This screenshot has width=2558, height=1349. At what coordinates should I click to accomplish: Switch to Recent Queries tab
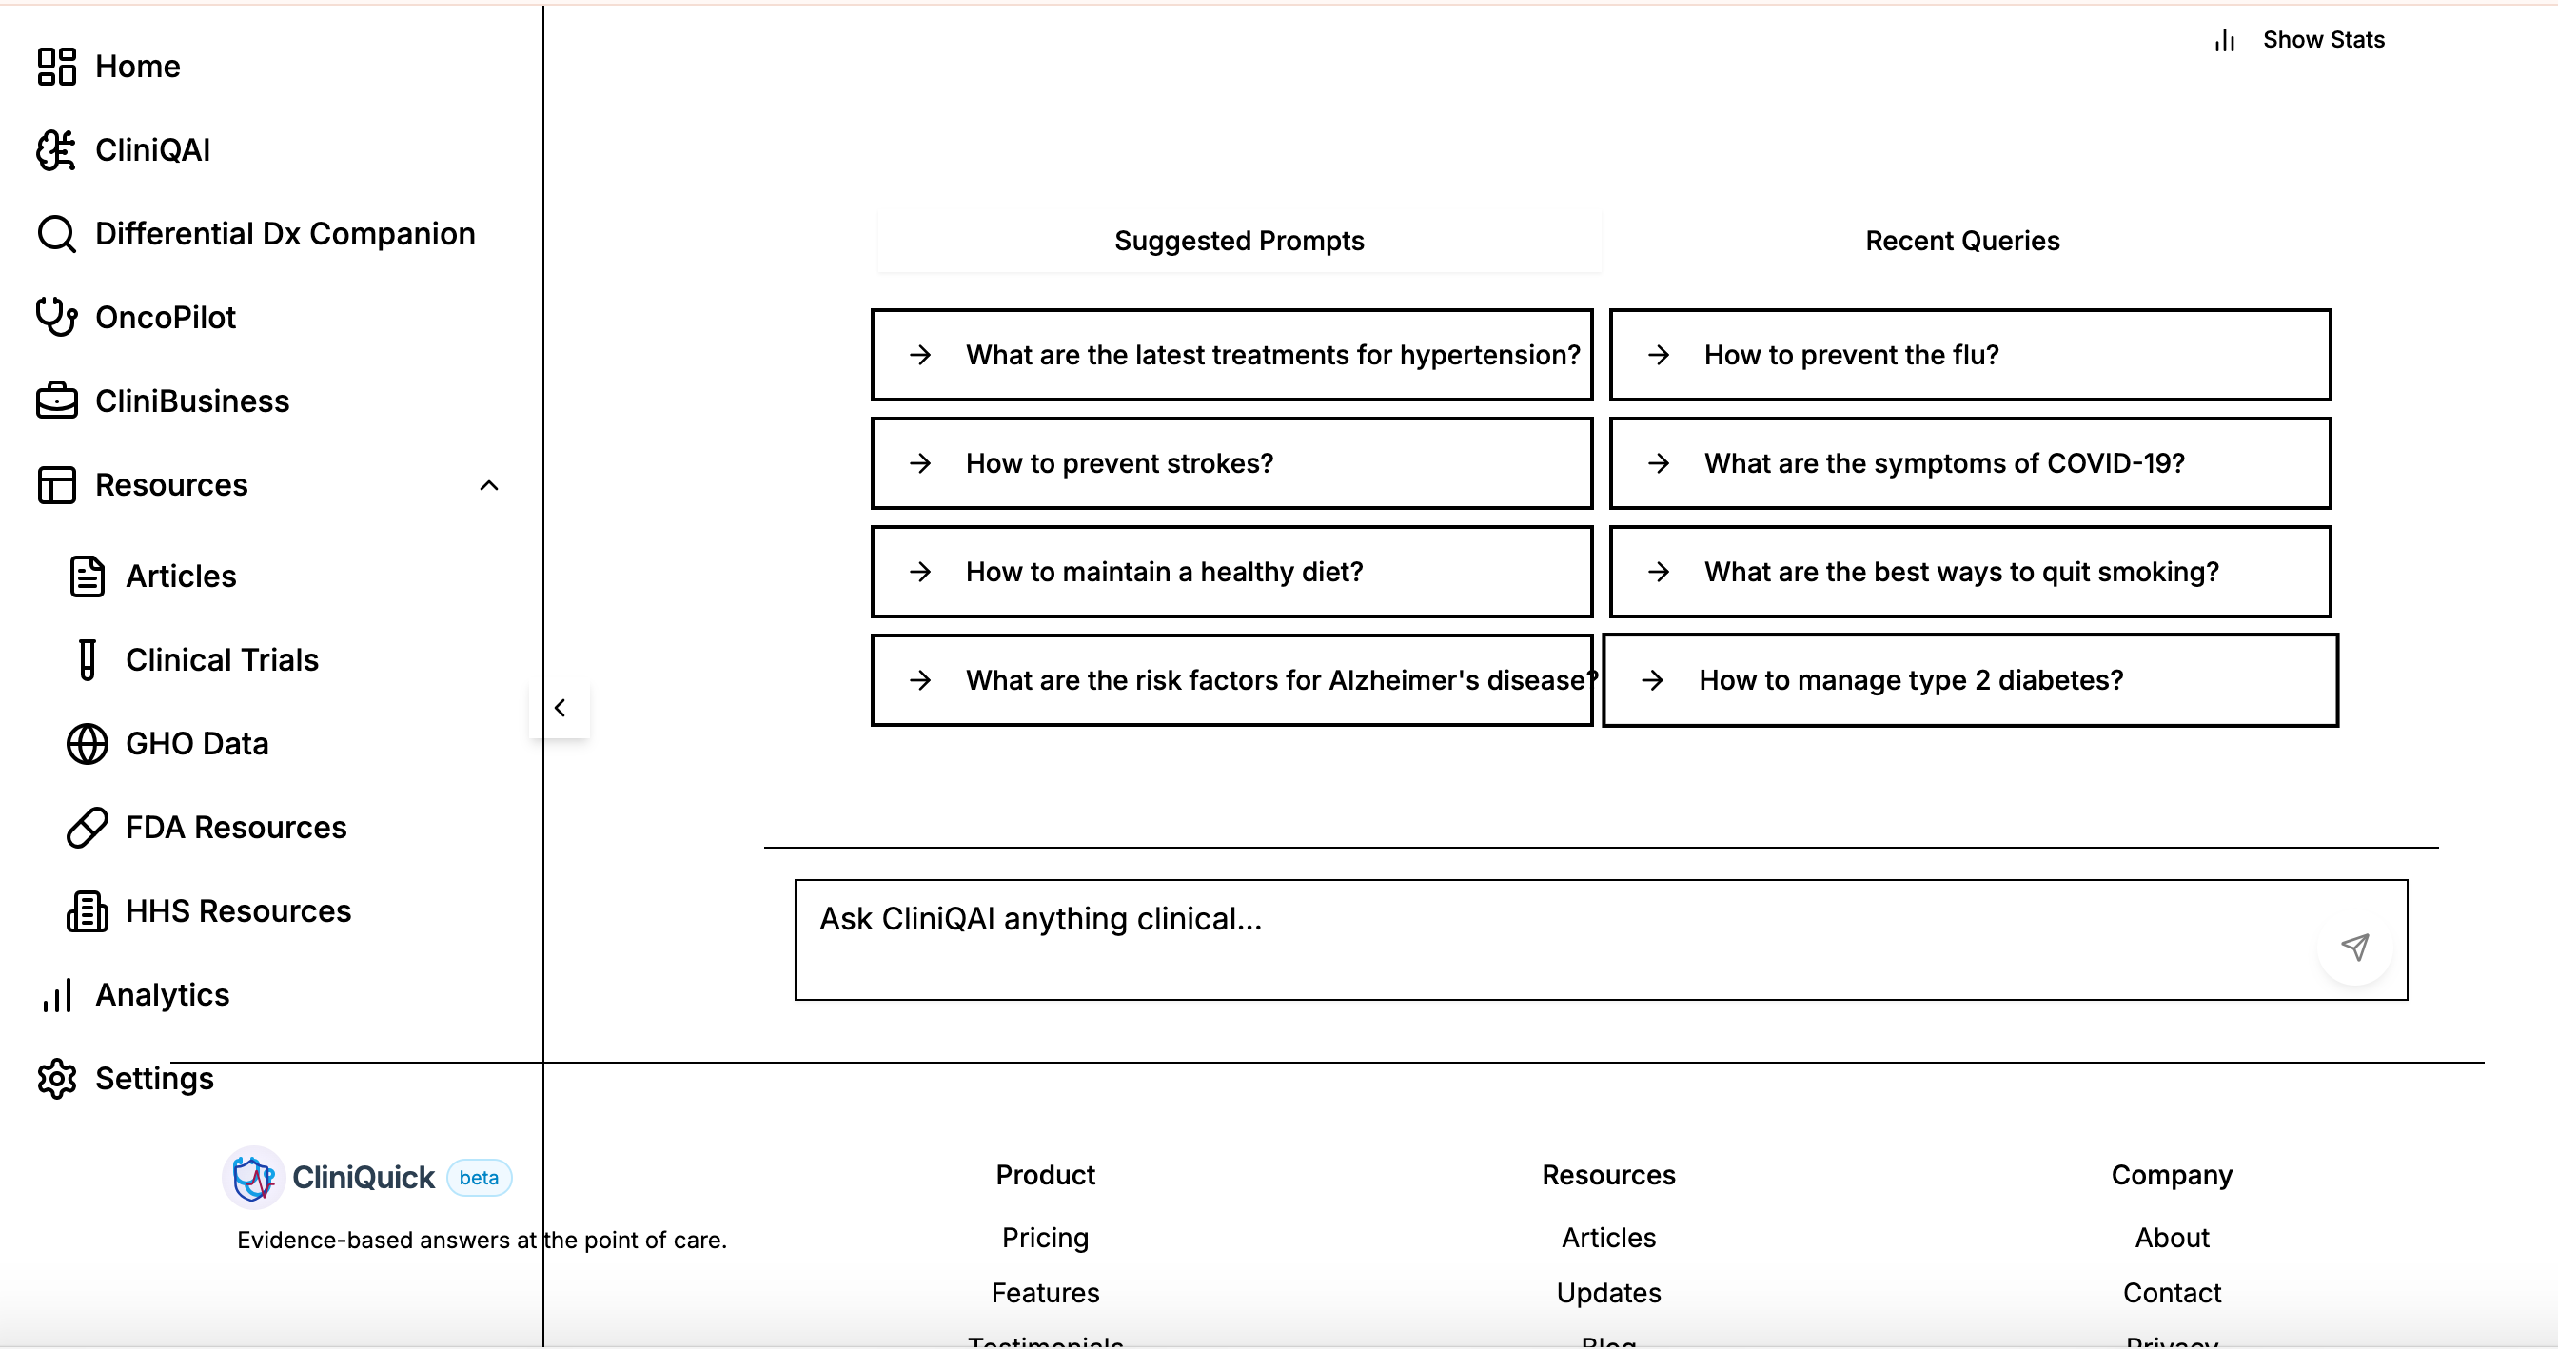(x=1961, y=242)
